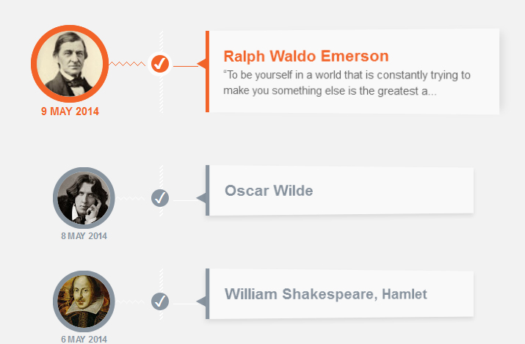The height and width of the screenshot is (344, 525).
Task: Select Ralph Waldo Emerson portrait thumbnail
Action: [x=70, y=64]
